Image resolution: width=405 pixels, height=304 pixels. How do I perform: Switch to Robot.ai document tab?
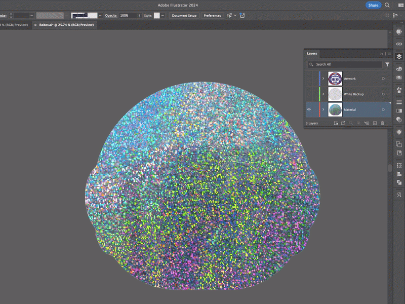point(66,25)
